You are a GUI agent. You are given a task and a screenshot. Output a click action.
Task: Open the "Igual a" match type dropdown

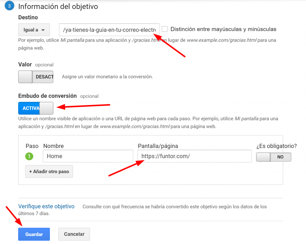point(34,30)
